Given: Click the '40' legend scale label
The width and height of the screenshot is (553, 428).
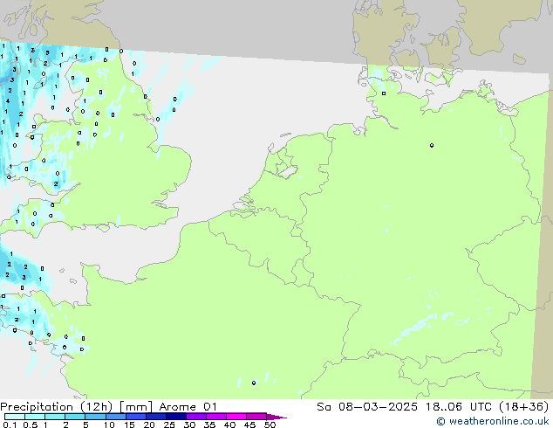Looking at the screenshot, I should click(229, 425).
